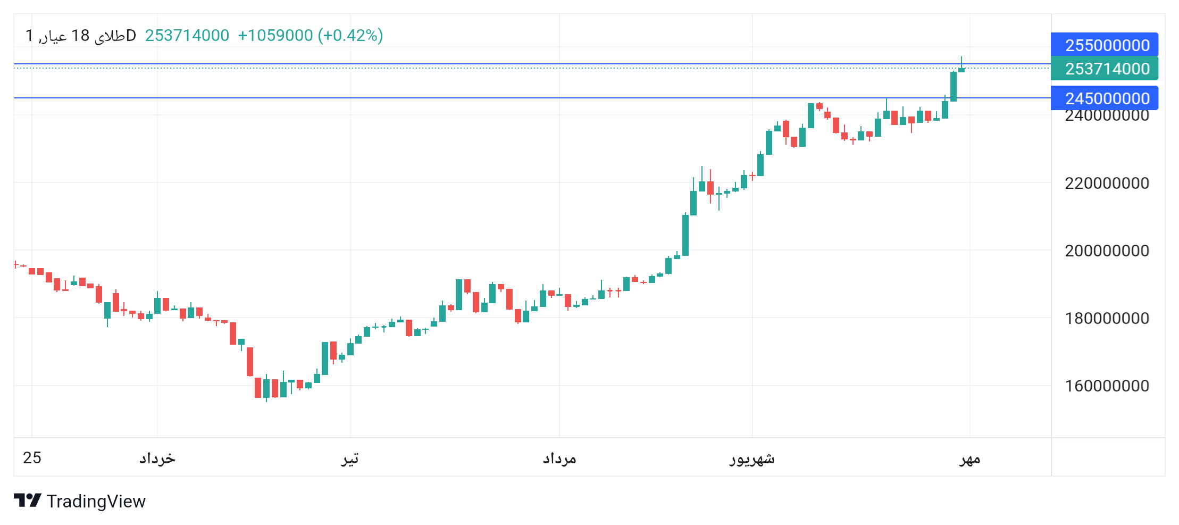Click the +1059000 (+0.42%) change text
Screen dimensions: 1179x525
[x=311, y=36]
